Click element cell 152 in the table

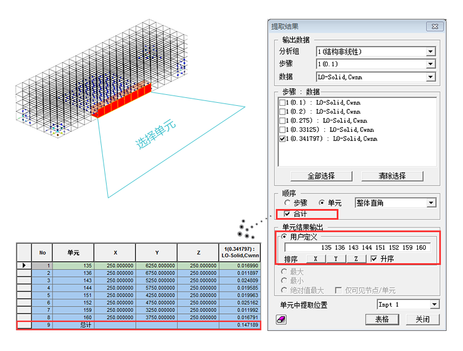click(x=73, y=302)
